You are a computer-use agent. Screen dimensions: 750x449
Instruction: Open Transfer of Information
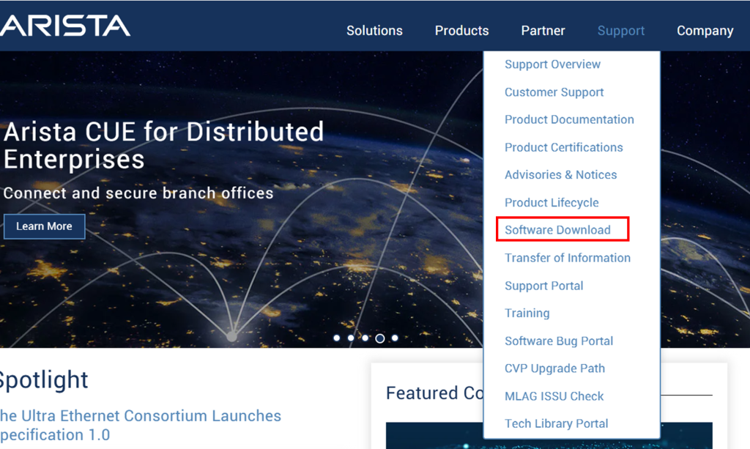click(x=568, y=258)
